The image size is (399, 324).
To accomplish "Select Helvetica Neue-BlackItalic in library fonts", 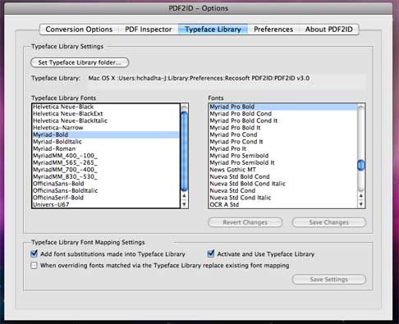I will pyautogui.click(x=106, y=121).
